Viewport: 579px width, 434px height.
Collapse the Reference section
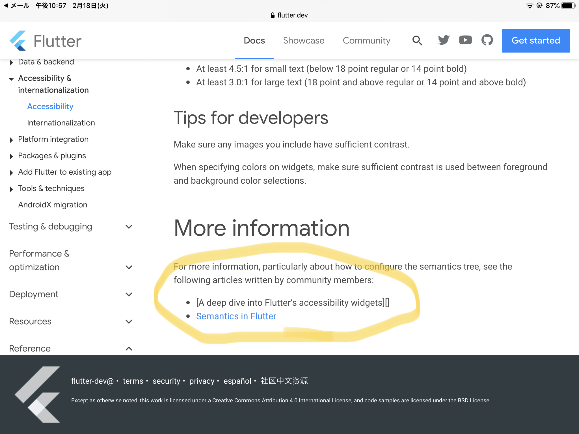(x=129, y=348)
